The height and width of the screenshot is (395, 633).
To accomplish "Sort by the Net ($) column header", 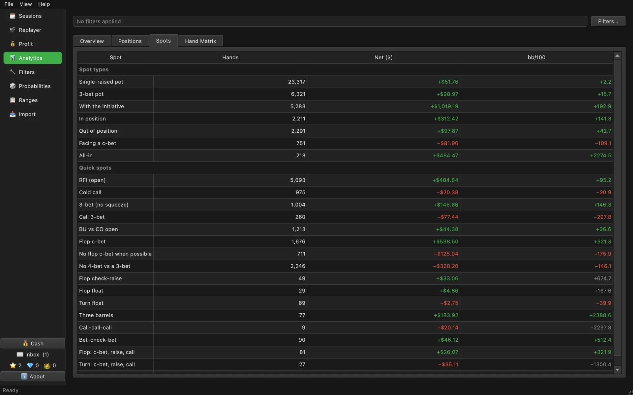I will click(383, 57).
